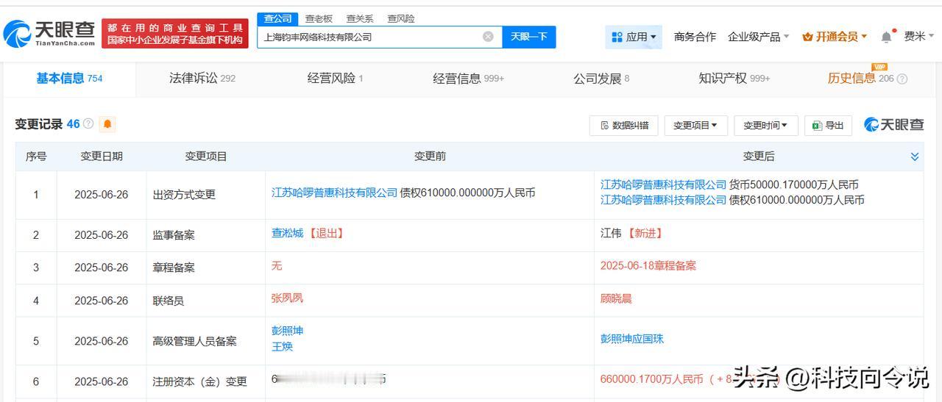Click the help icon next to 历史信息 206
The height and width of the screenshot is (402, 942).
click(902, 79)
